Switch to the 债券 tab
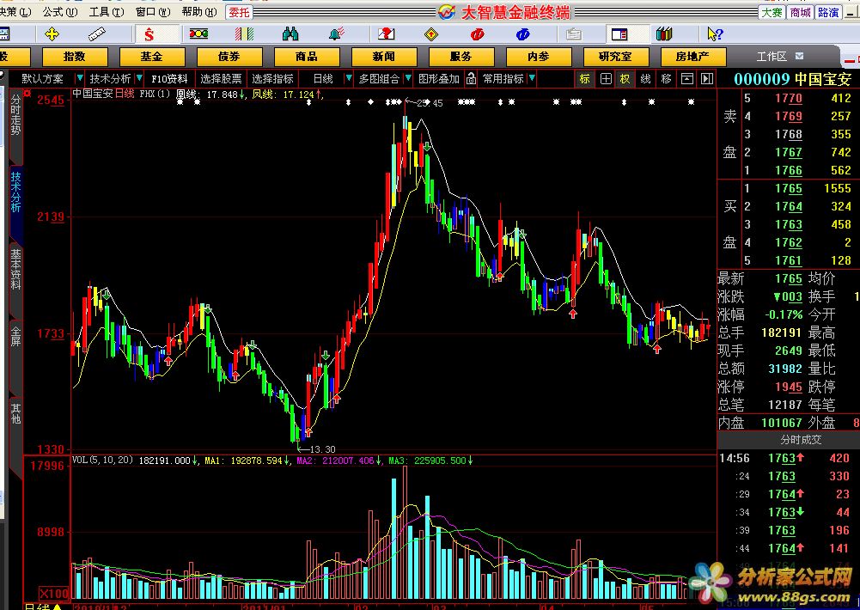860x610 pixels. tap(229, 57)
